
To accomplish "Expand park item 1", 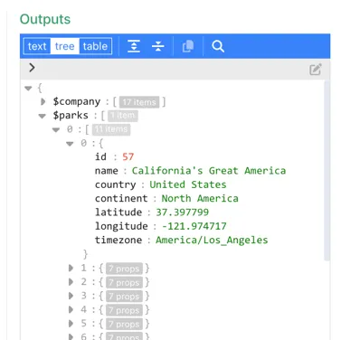I will pos(71,268).
